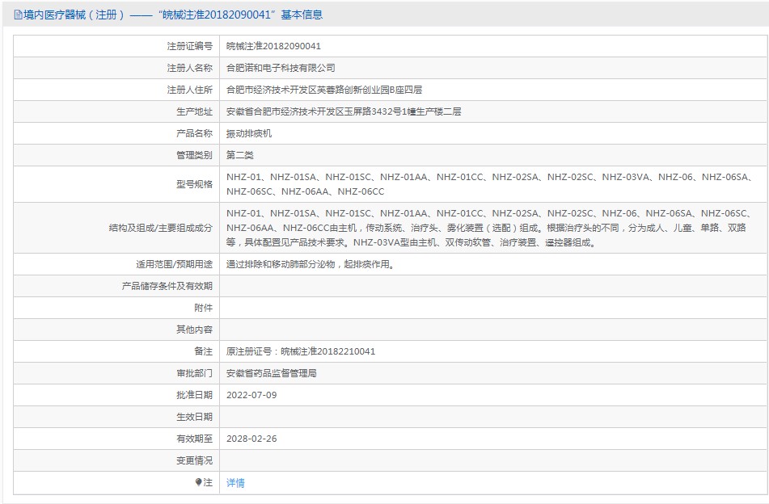
Task: Select structure text mentioning NHZ-03VA型由主机
Action: tap(412, 242)
